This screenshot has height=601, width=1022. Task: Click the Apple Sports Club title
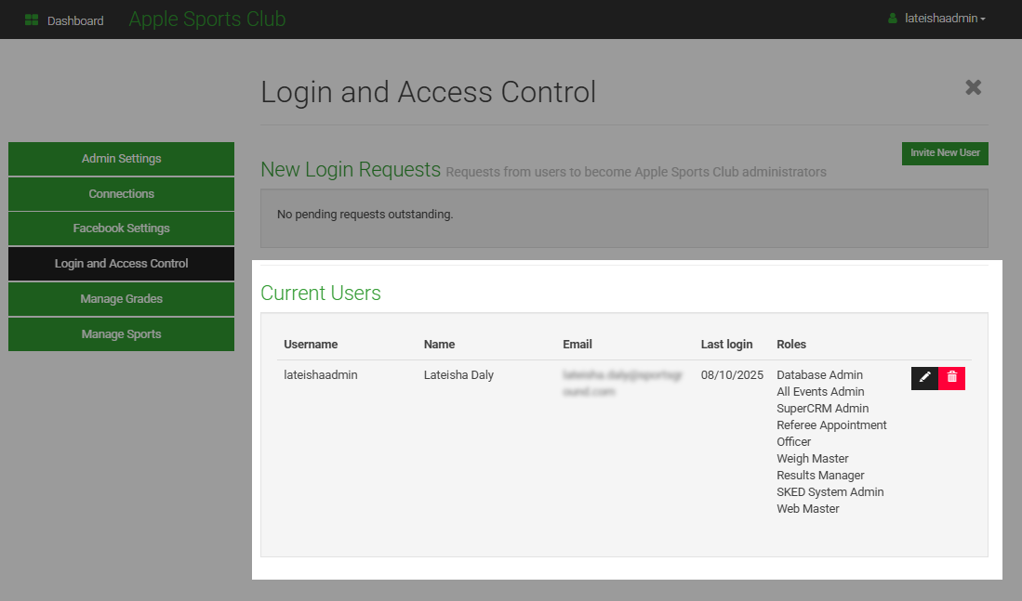(207, 19)
